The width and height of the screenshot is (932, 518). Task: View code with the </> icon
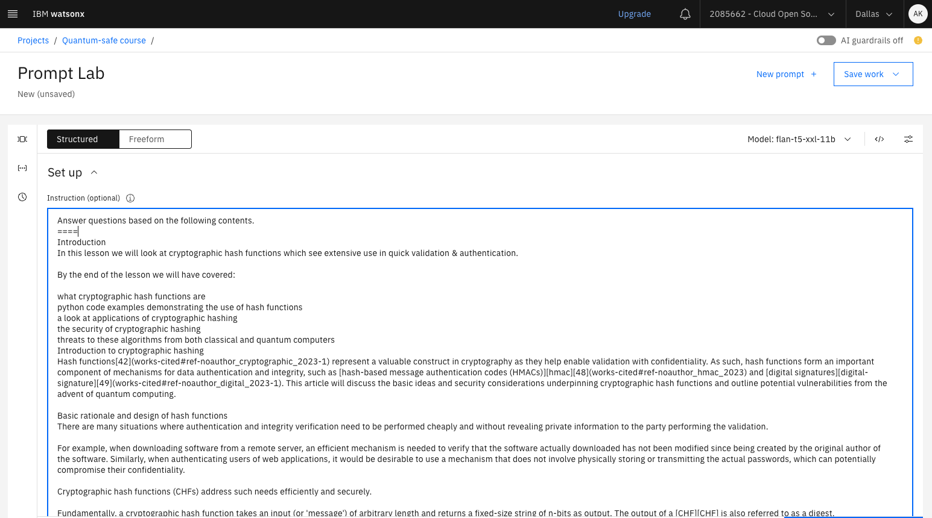(x=880, y=139)
